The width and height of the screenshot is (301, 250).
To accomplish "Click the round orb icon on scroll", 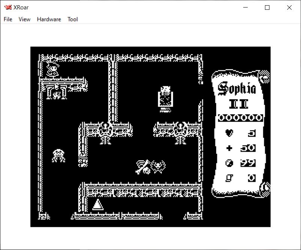I will coord(229,163).
